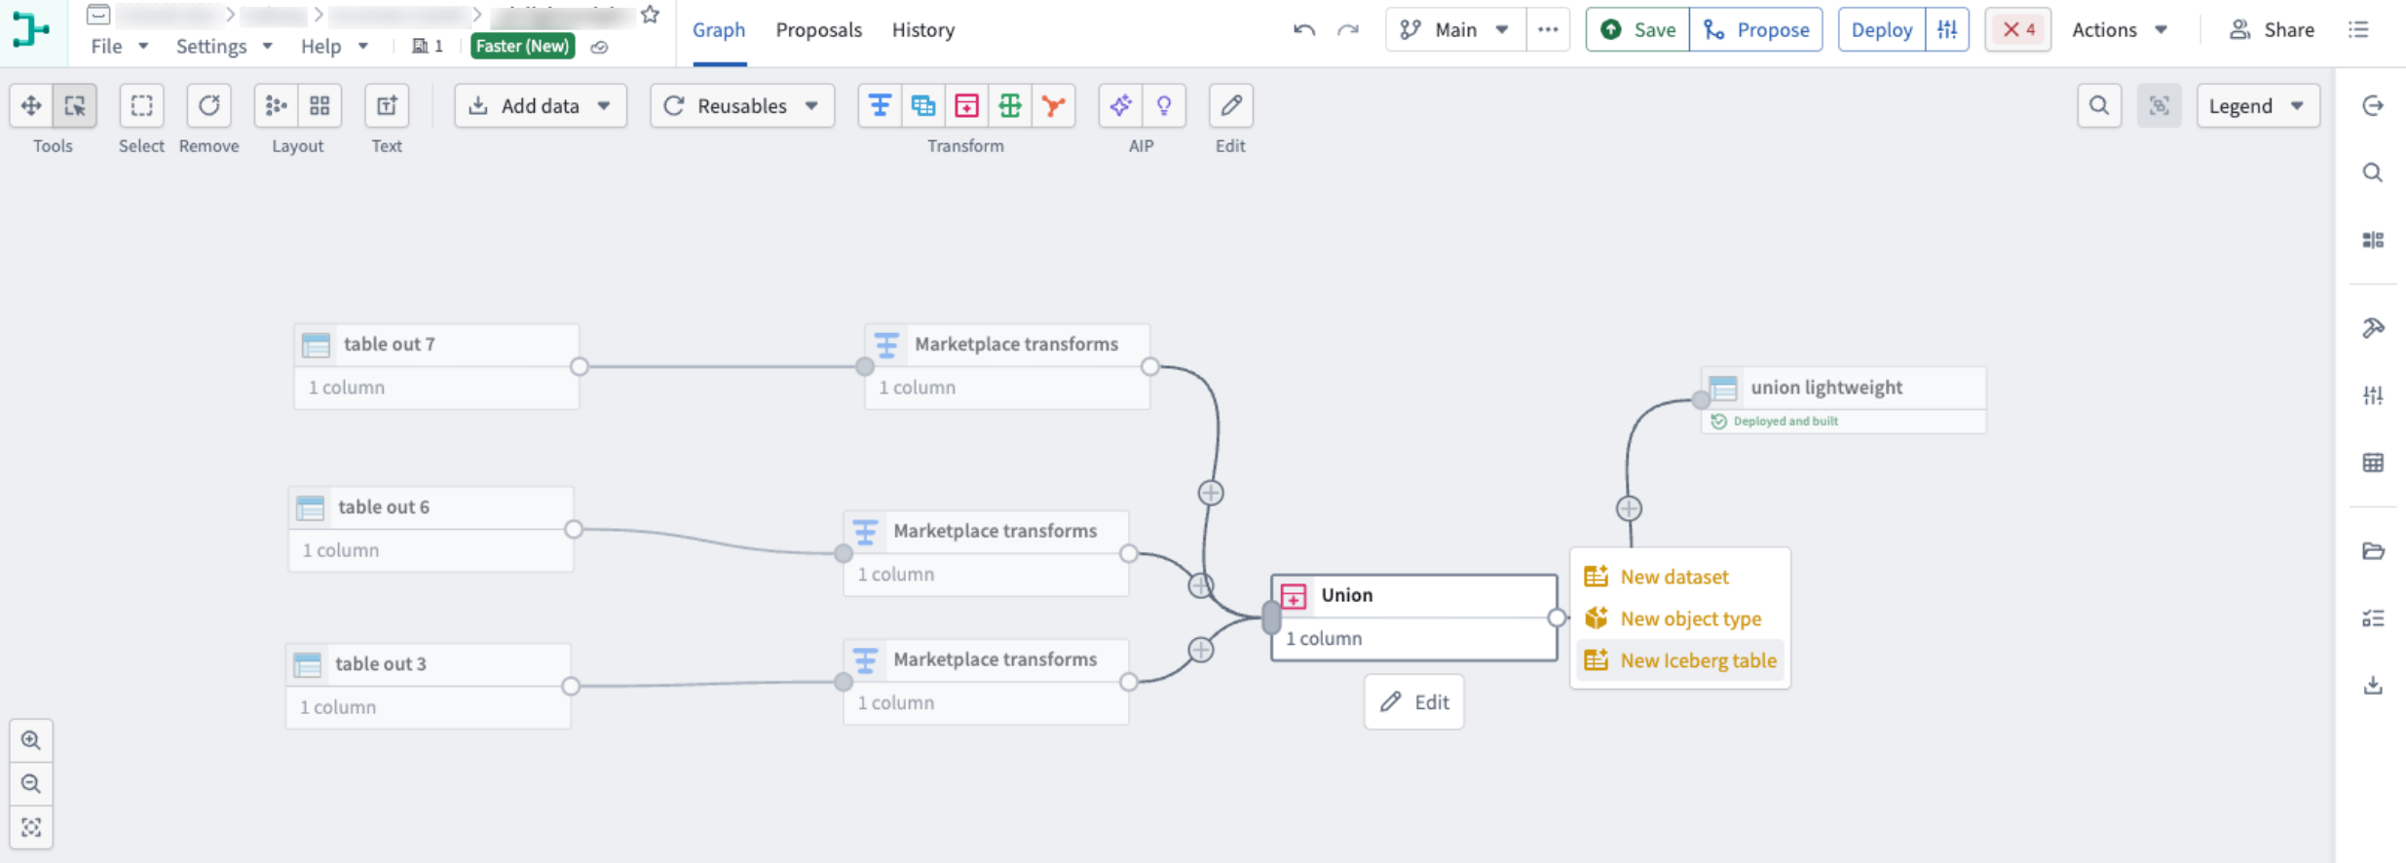Screen dimensions: 2406x863
Task: Open deploy settings sliders icon
Action: click(1947, 29)
